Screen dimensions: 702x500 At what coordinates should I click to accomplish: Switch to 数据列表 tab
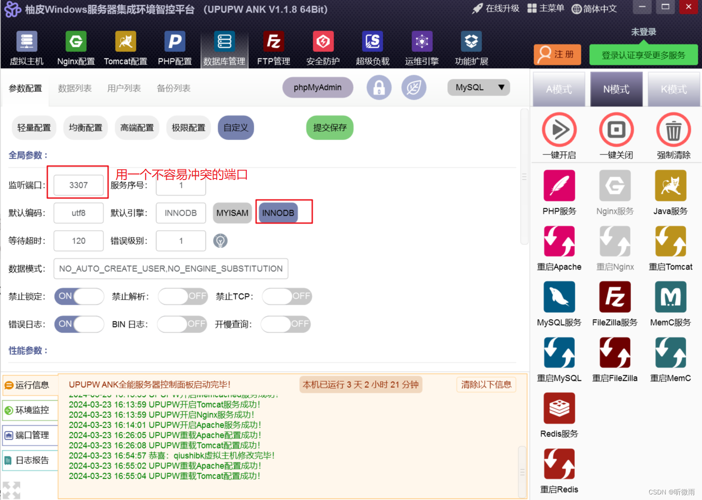point(75,88)
